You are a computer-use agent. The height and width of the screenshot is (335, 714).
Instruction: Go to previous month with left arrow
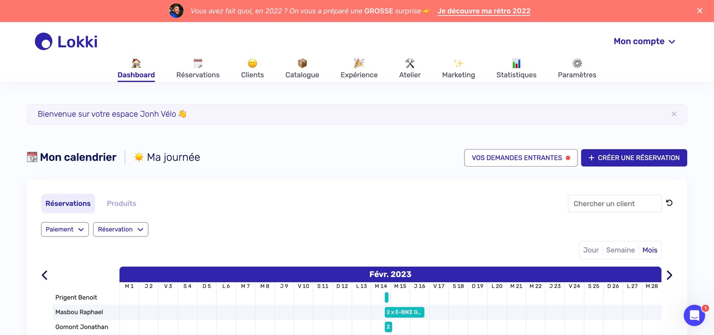(x=45, y=275)
